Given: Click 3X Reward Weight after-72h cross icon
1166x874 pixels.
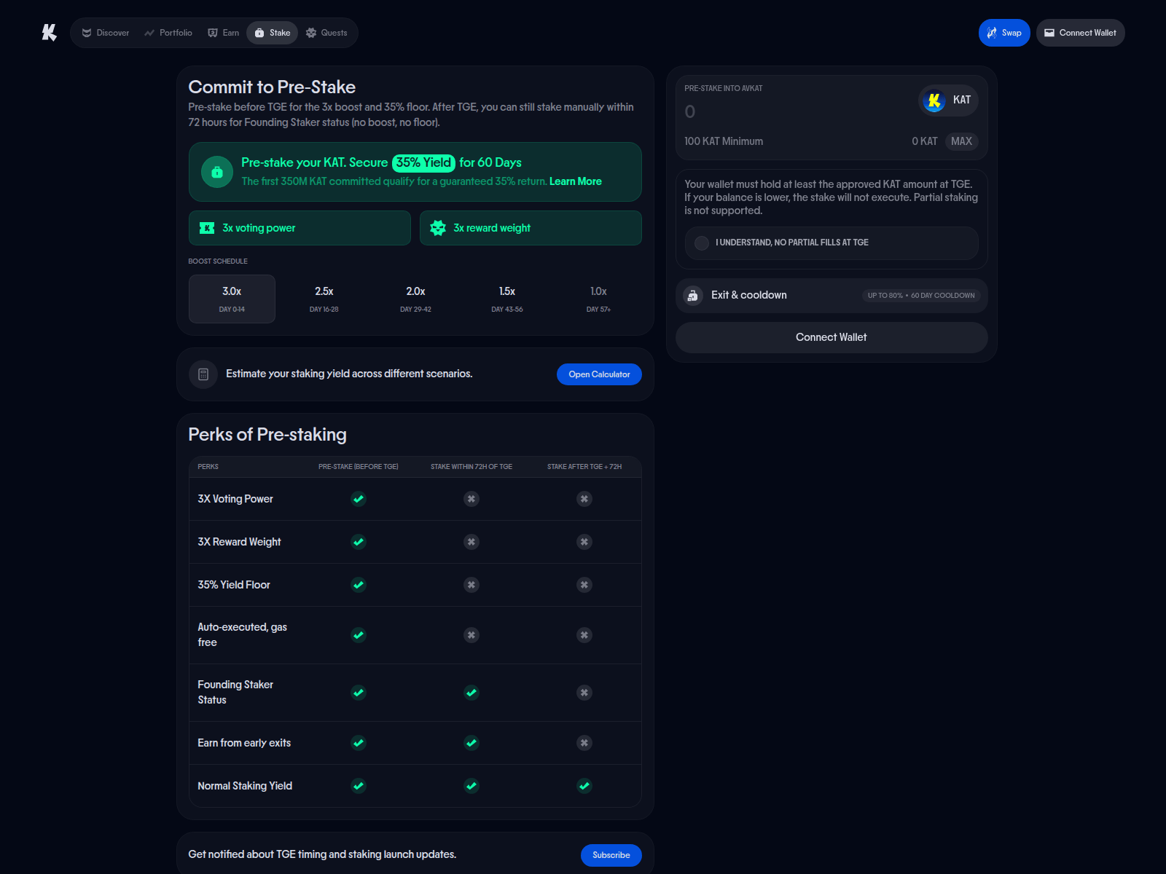Looking at the screenshot, I should pyautogui.click(x=584, y=542).
